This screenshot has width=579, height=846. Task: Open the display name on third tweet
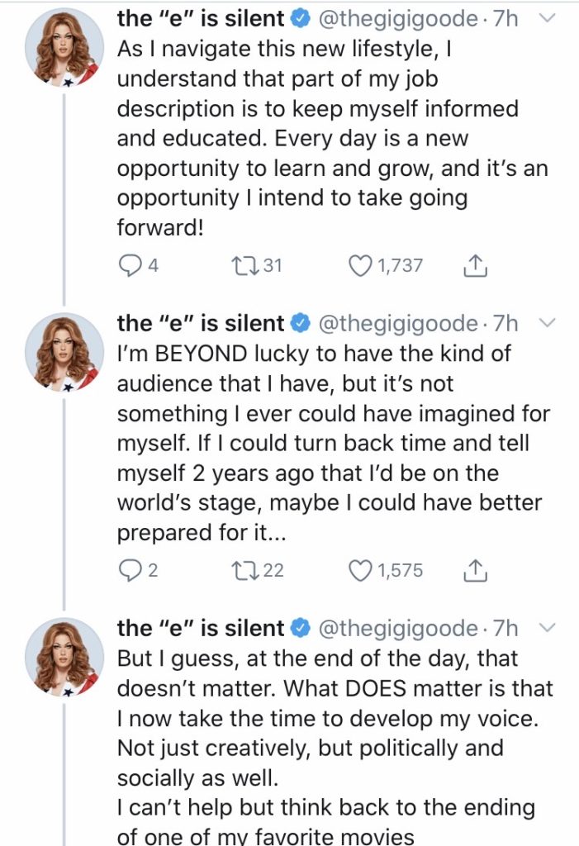[201, 629]
